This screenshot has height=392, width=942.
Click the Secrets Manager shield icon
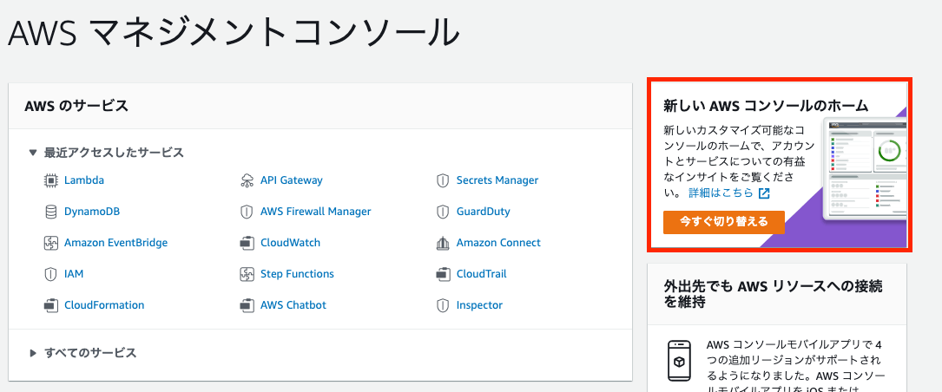click(443, 180)
